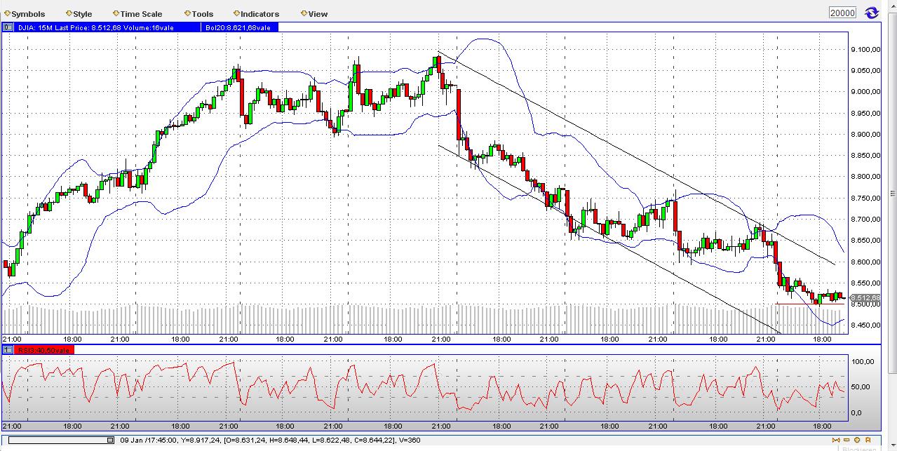Viewport: 897px width, 451px height.
Task: Open the Time Scale dropdown
Action: click(138, 13)
